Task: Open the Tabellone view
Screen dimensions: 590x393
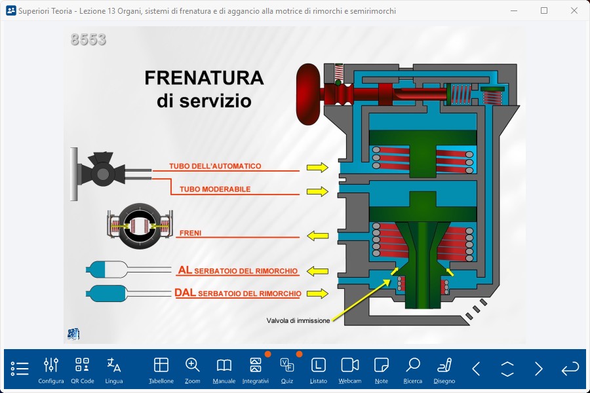Action: (x=161, y=369)
